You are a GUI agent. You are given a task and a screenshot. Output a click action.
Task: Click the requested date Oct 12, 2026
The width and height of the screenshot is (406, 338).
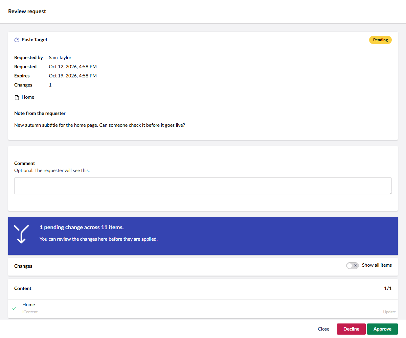[73, 67]
